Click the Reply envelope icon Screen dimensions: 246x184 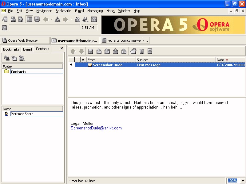click(99, 51)
